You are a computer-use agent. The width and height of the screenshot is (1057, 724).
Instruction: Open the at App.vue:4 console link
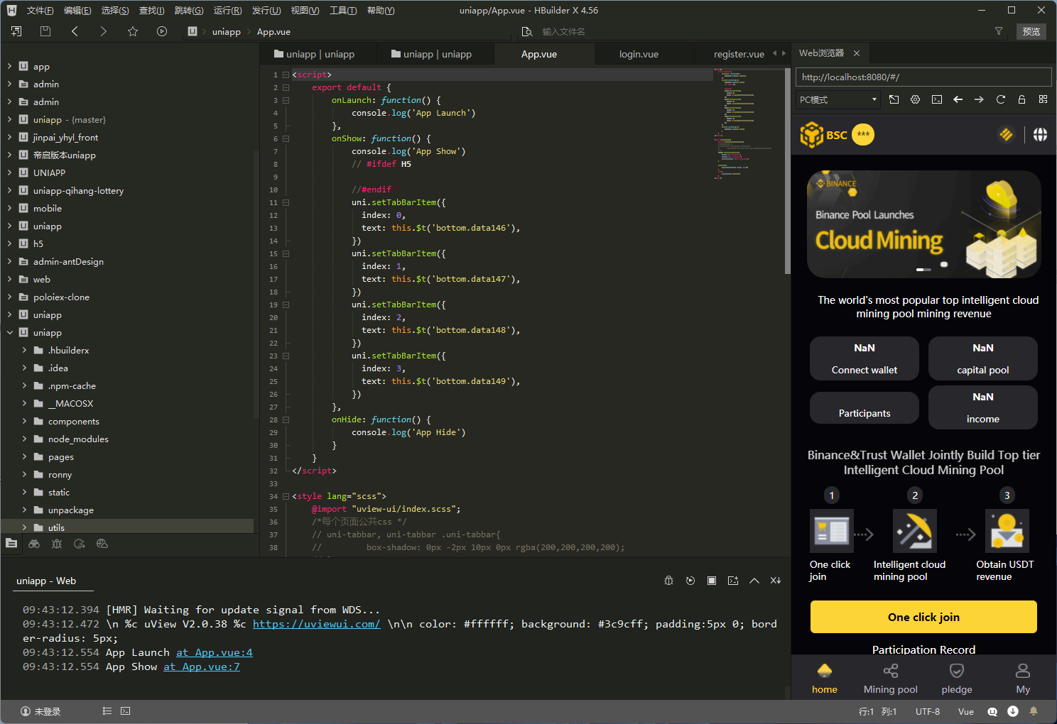click(214, 652)
